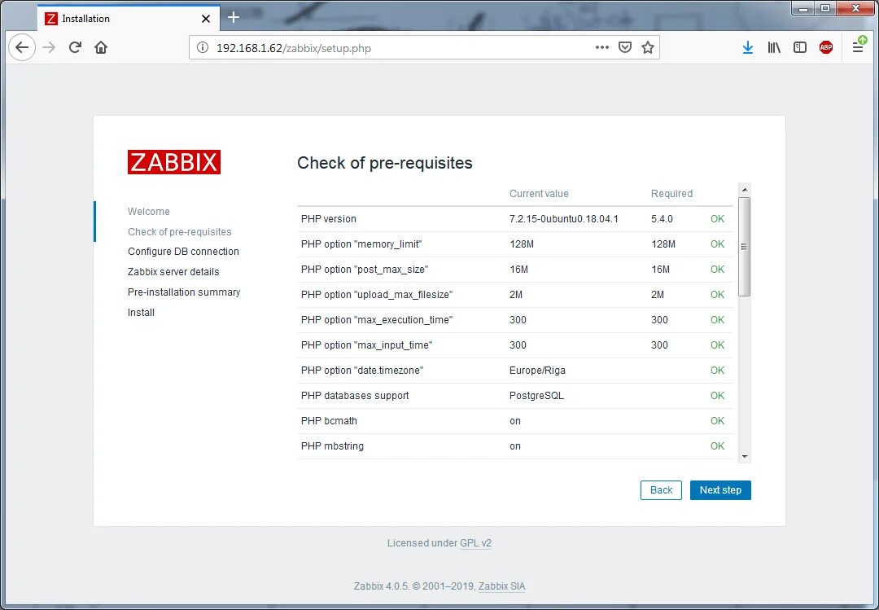This screenshot has height=610, width=879.
Task: Open the downloads arrow icon
Action: point(748,48)
